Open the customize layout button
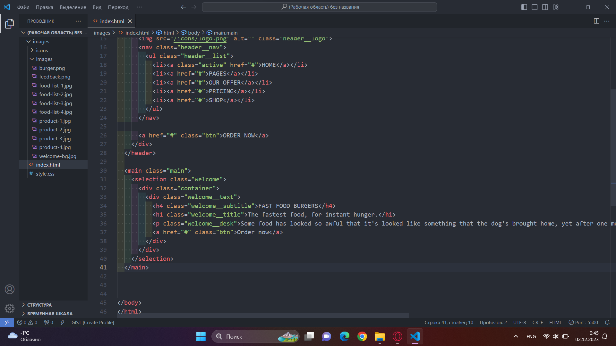The image size is (616, 346). (x=556, y=7)
